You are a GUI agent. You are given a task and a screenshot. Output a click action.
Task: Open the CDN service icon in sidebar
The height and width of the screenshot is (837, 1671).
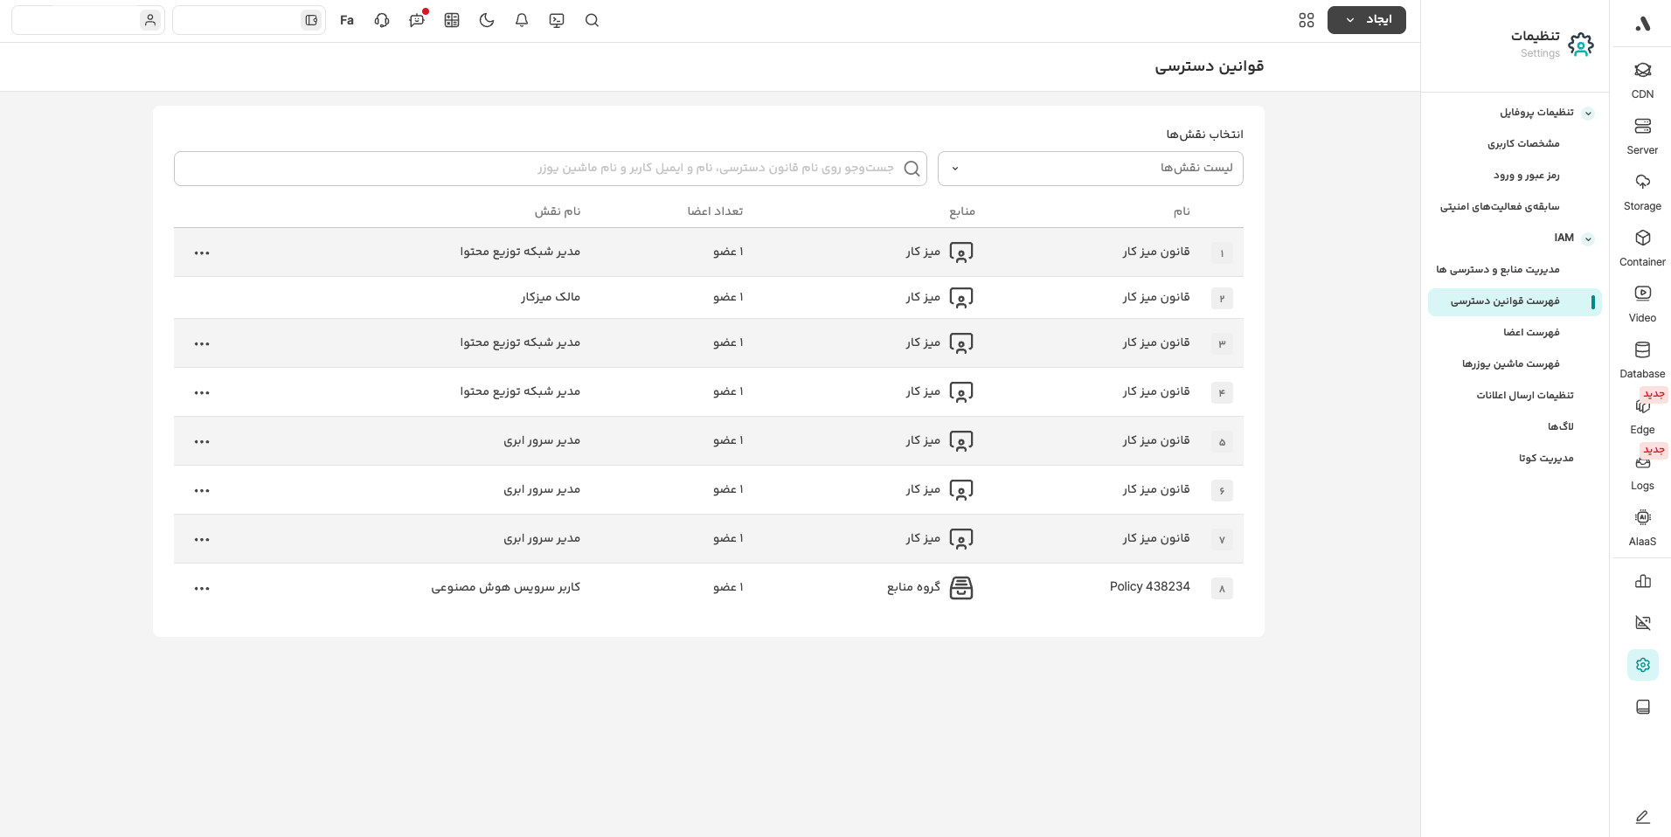[x=1642, y=71]
